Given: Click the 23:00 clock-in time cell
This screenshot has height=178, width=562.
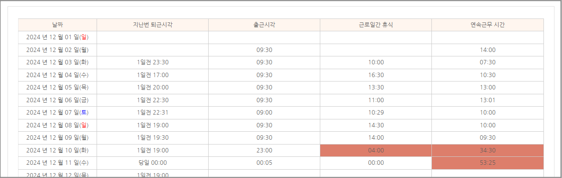Looking at the screenshot, I should [264, 150].
